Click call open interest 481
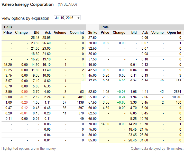The height and width of the screenshot is (153, 185). click(x=81, y=97)
